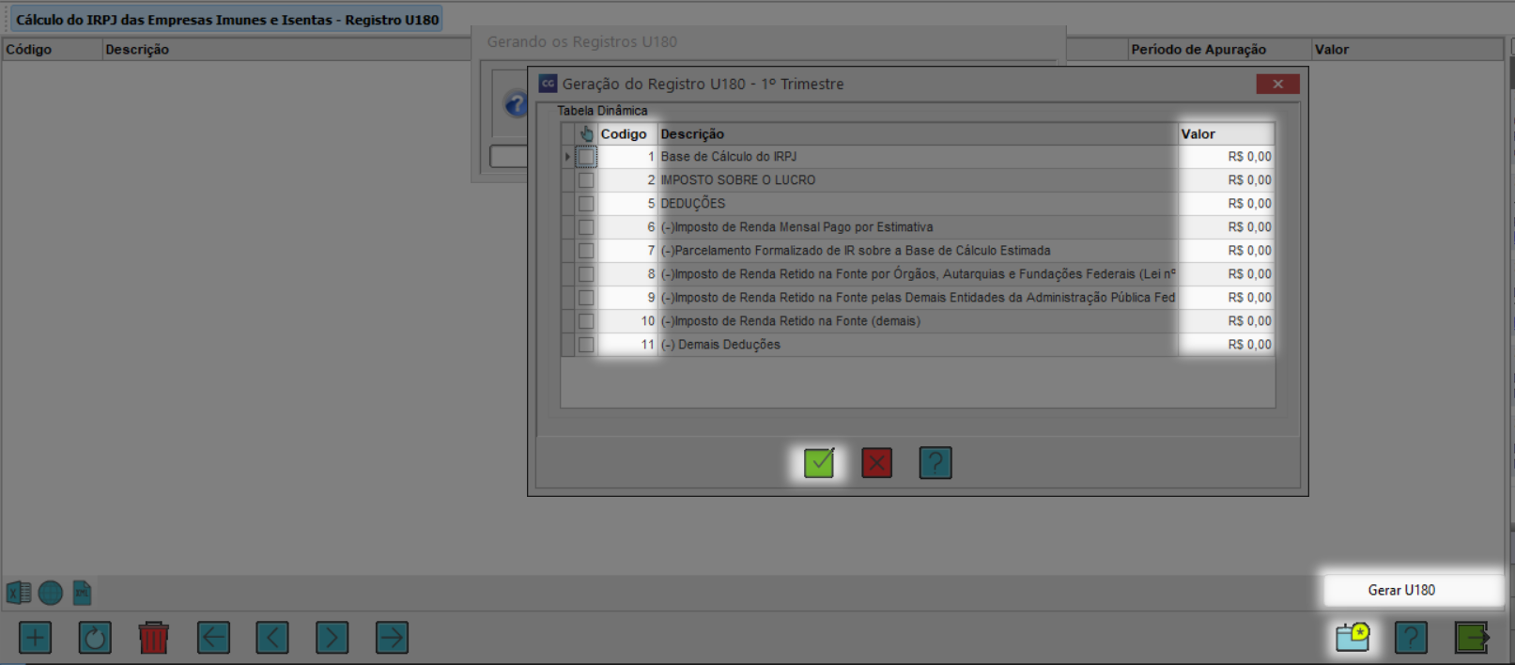Click the hand select-all icon in table header
The height and width of the screenshot is (665, 1515).
[586, 133]
